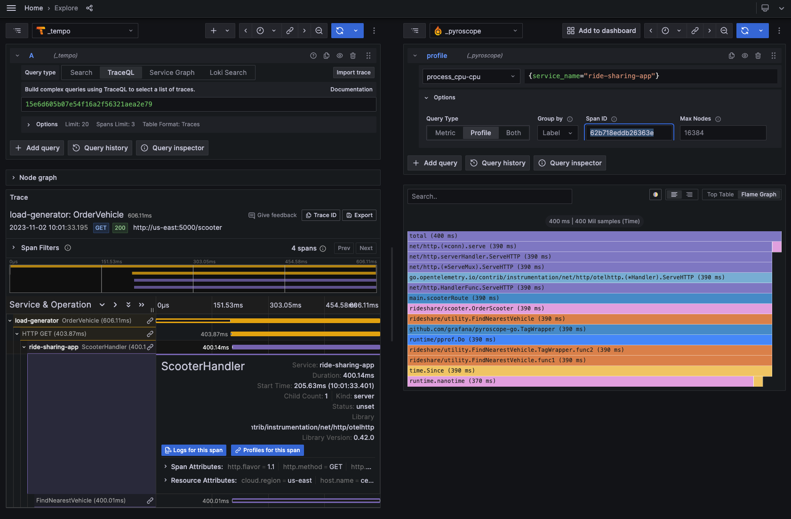The height and width of the screenshot is (519, 791).
Task: Open the main hamburger navigation menu
Action: point(11,8)
